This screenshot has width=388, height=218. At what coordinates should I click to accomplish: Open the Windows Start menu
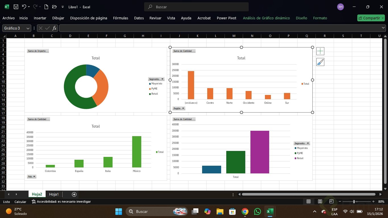(119, 211)
